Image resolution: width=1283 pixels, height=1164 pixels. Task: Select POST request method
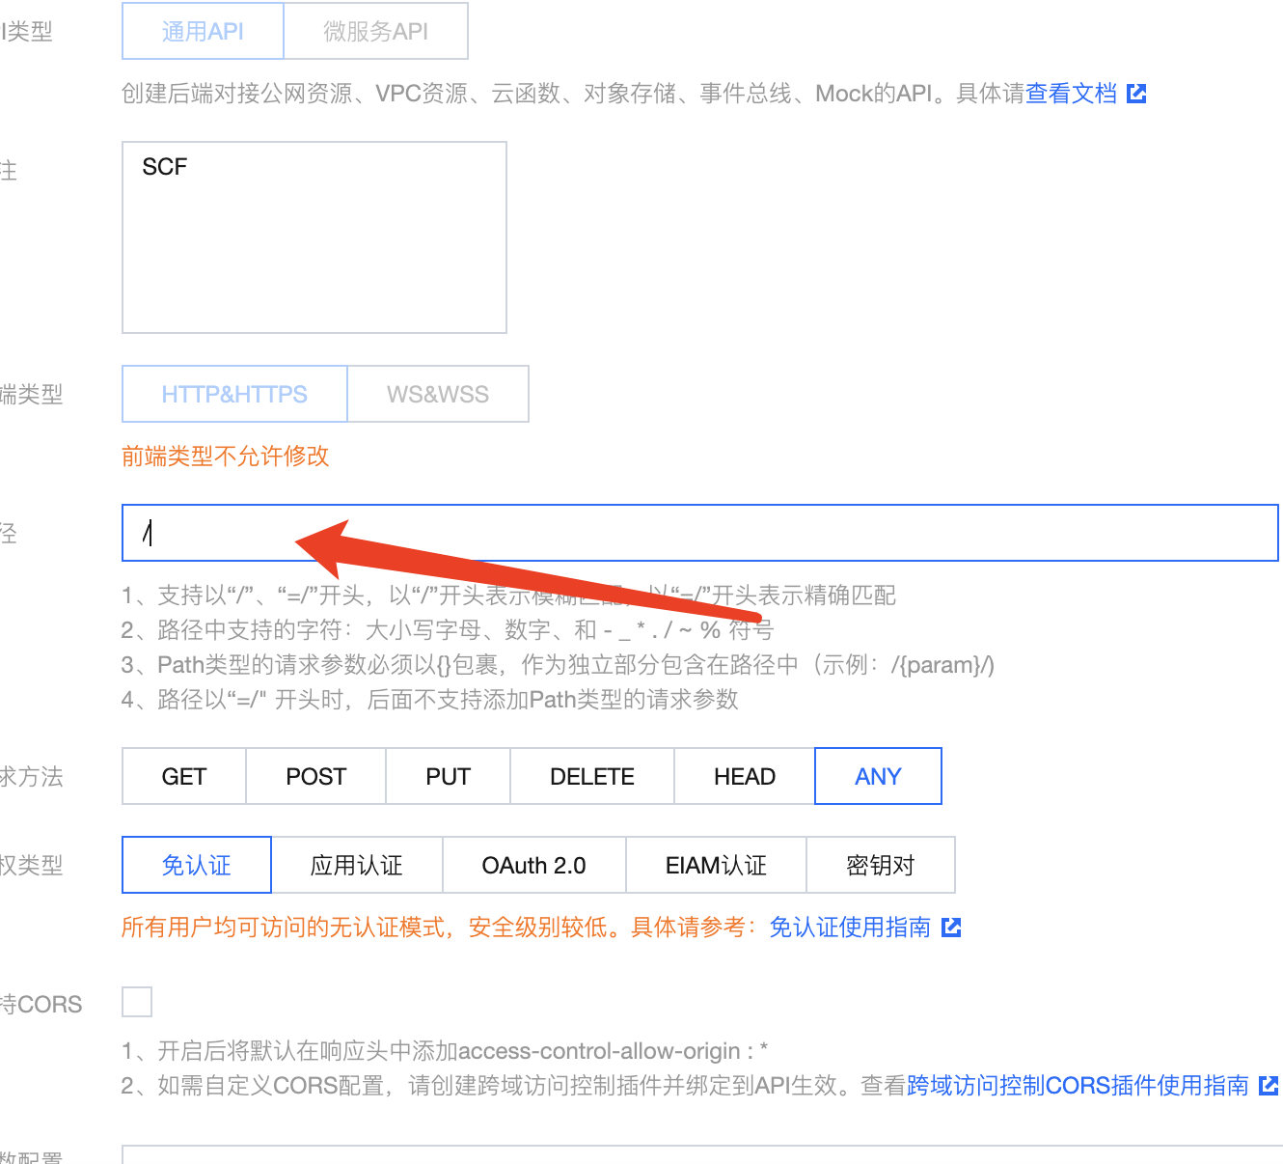pyautogui.click(x=315, y=777)
